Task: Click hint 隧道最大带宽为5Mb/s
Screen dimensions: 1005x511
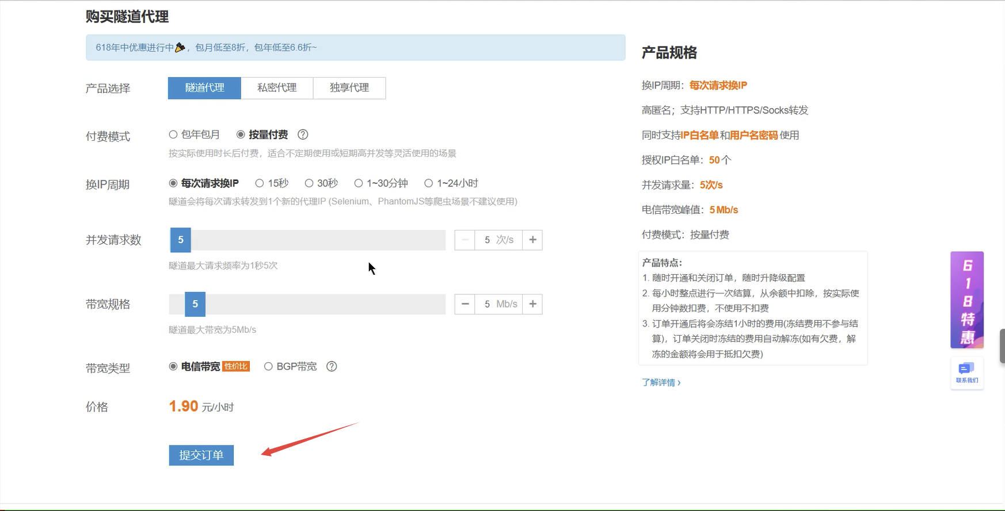Action: [x=212, y=330]
